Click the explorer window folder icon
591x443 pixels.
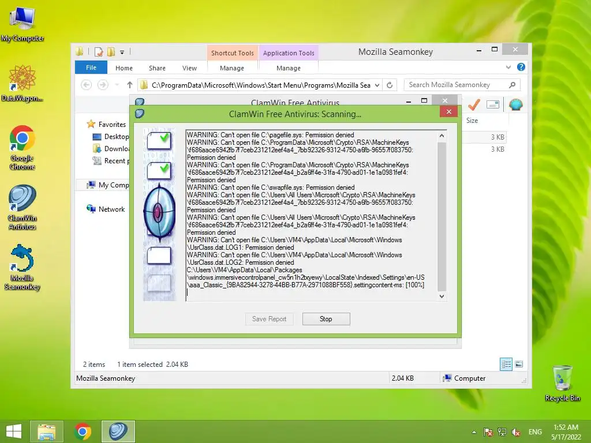point(79,51)
